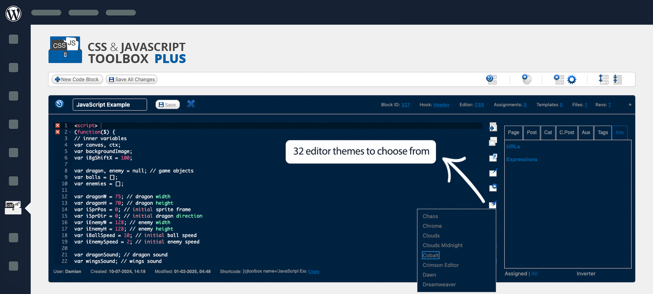Image resolution: width=653 pixels, height=294 pixels.
Task: Click the gear-on-page icon in the top toolbar
Action: [526, 79]
